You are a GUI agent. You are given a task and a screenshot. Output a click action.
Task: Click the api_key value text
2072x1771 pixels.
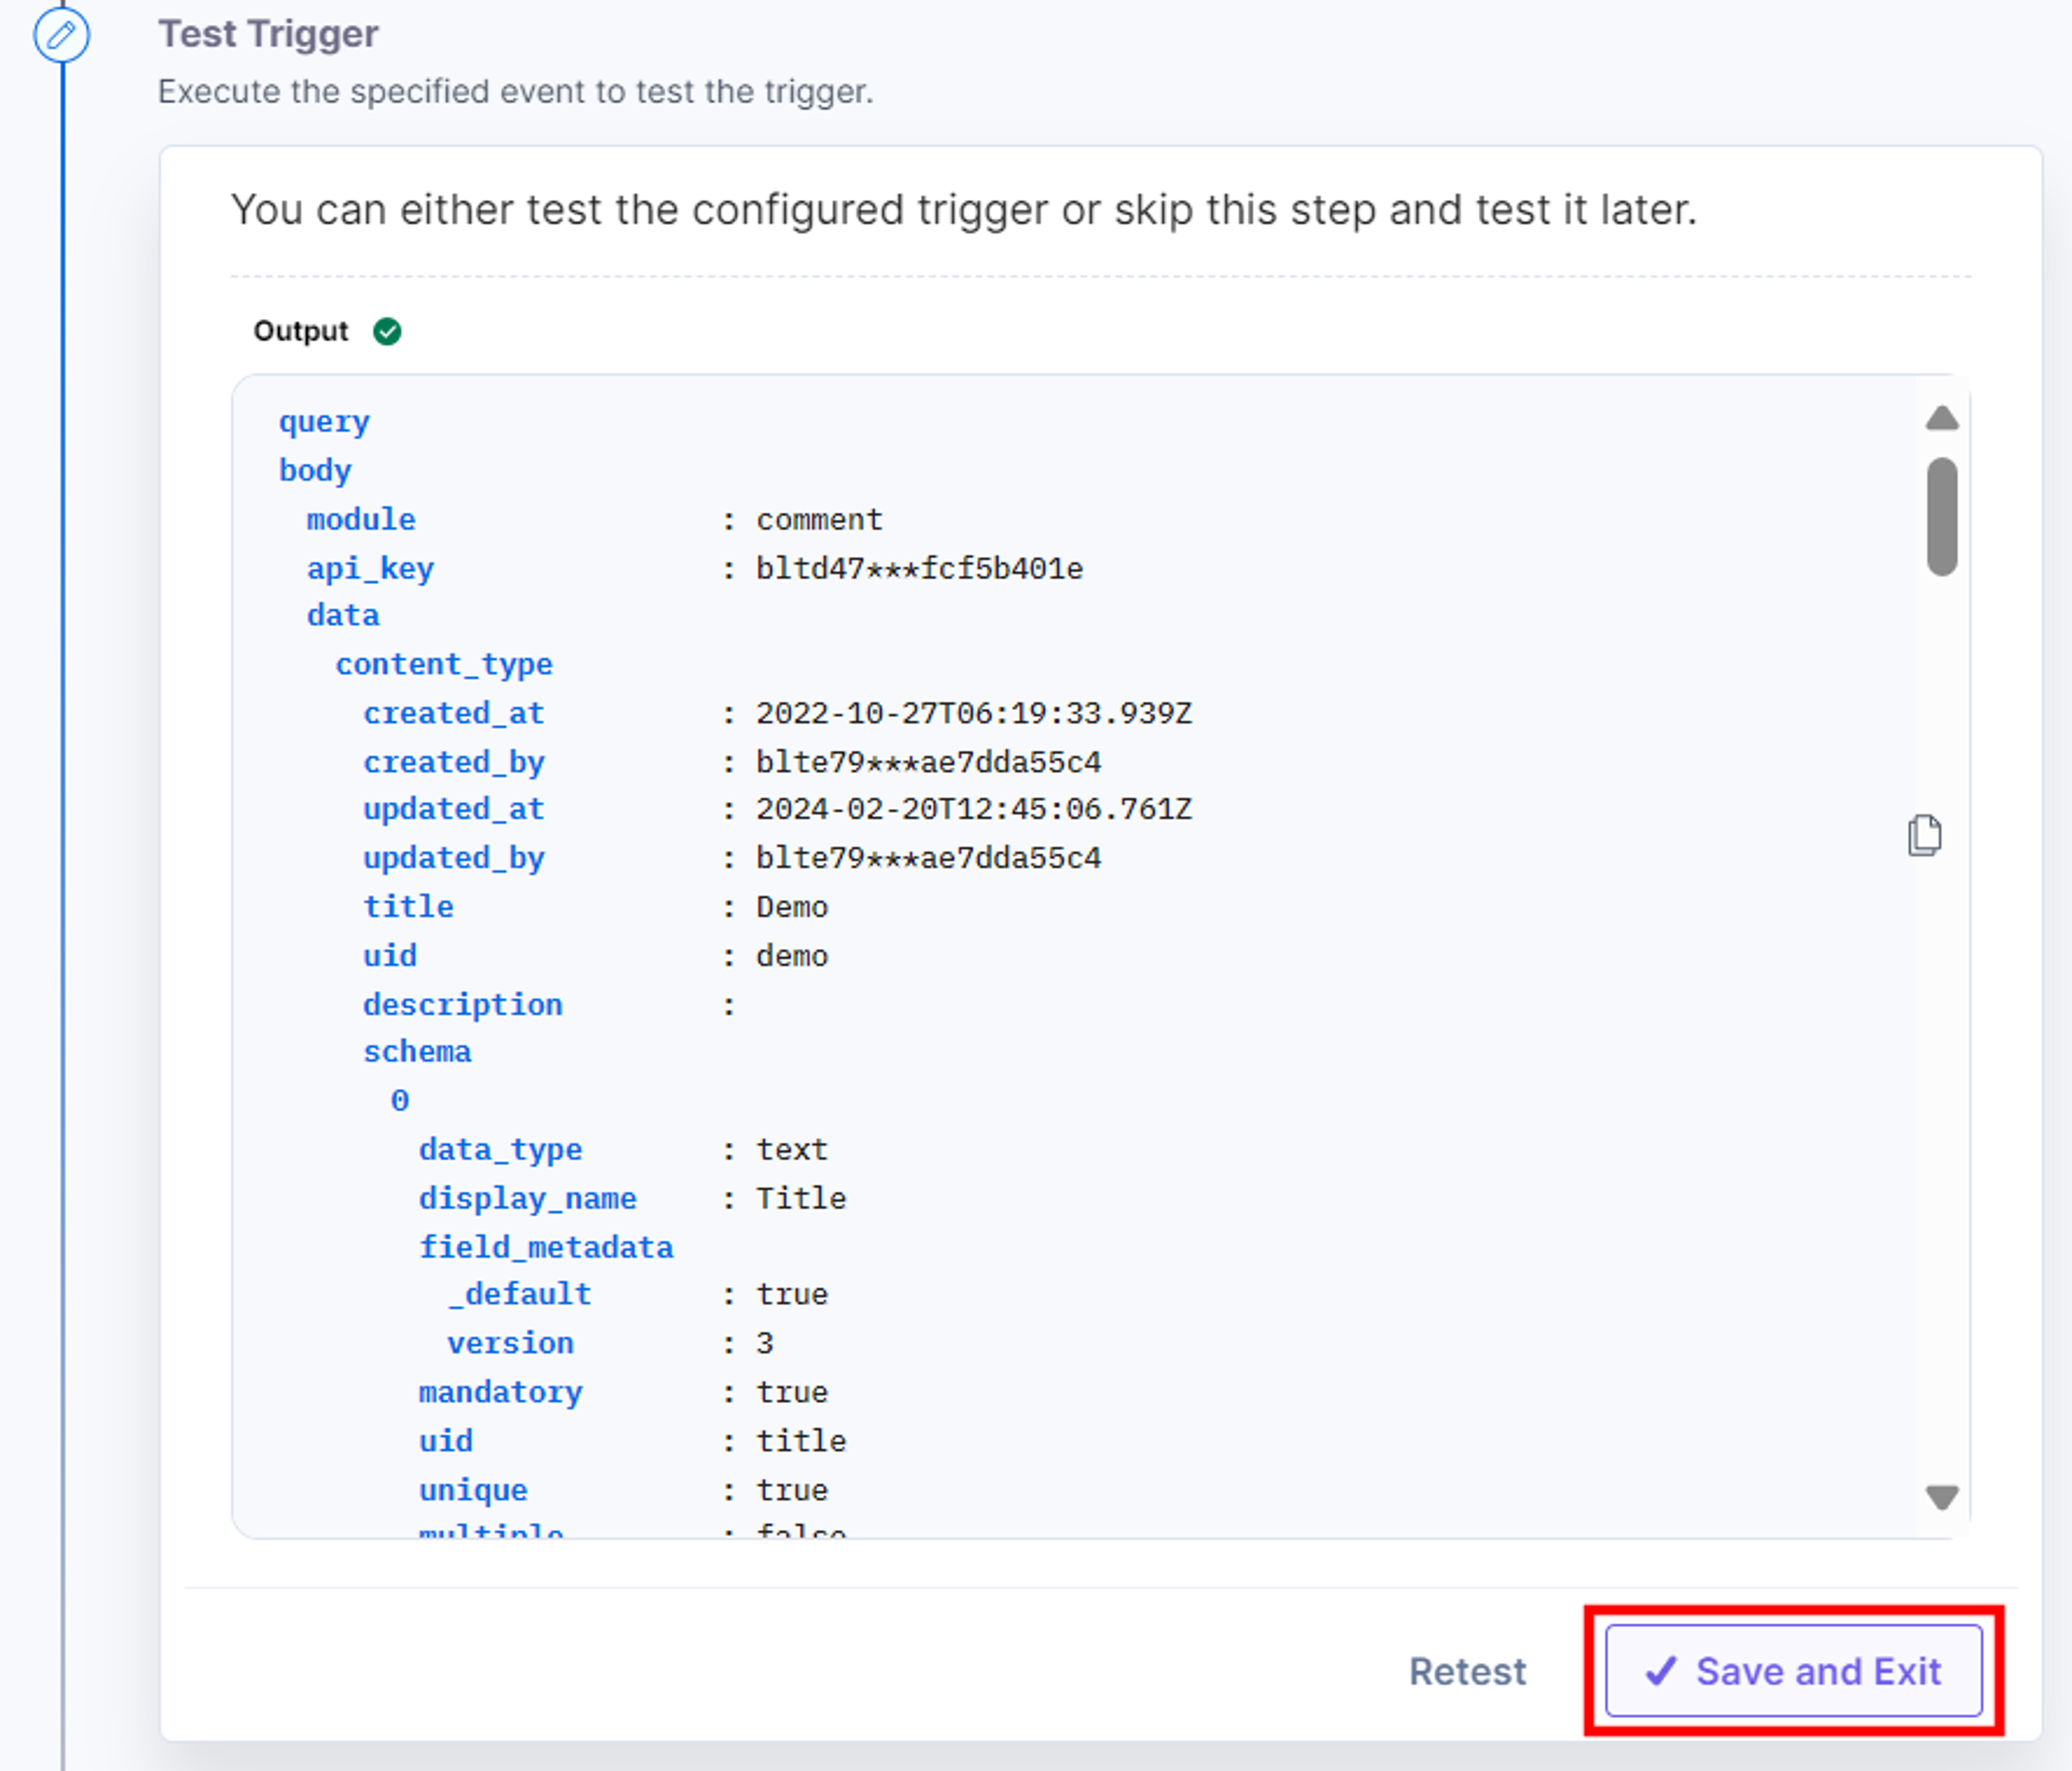click(919, 568)
